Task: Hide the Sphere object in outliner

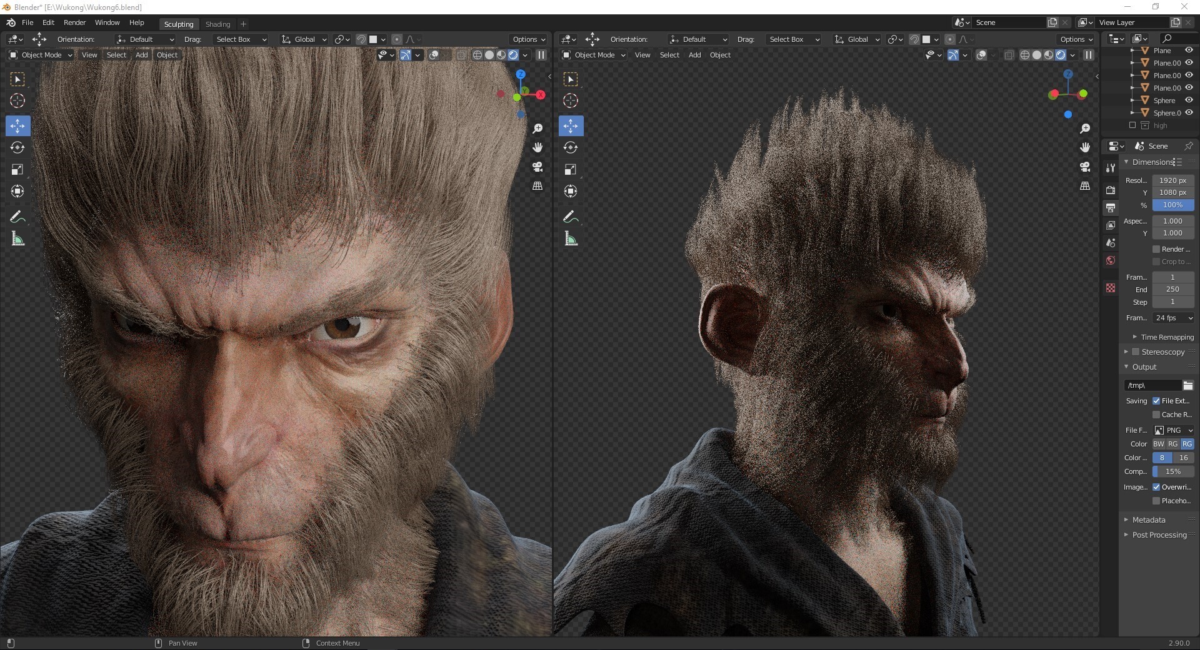Action: [1189, 100]
